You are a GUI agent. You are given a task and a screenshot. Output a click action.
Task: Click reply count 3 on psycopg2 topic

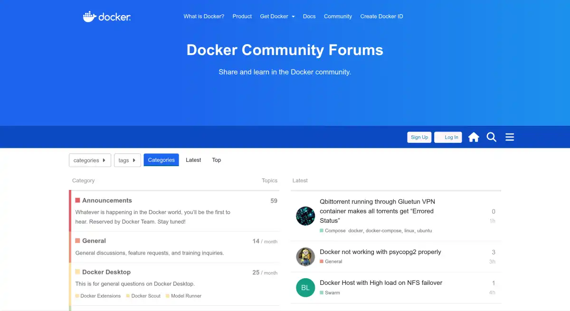pos(494,252)
